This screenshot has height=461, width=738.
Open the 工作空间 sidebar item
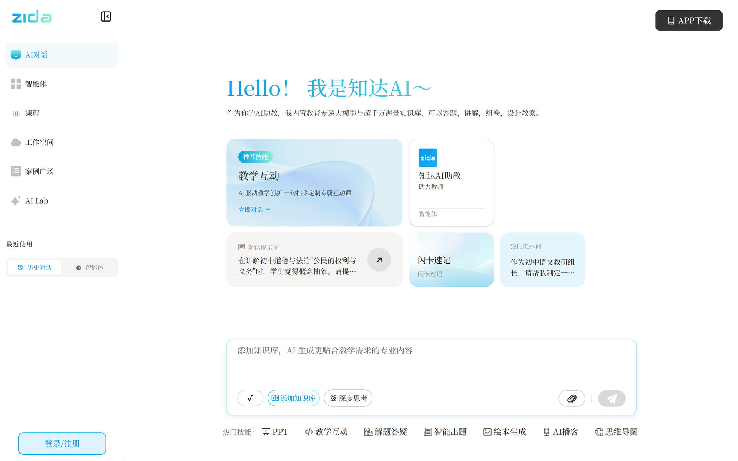[62, 142]
